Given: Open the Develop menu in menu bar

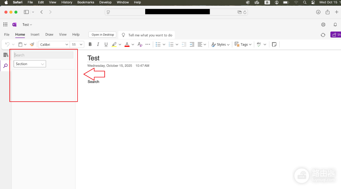Looking at the screenshot, I should pos(105,2).
